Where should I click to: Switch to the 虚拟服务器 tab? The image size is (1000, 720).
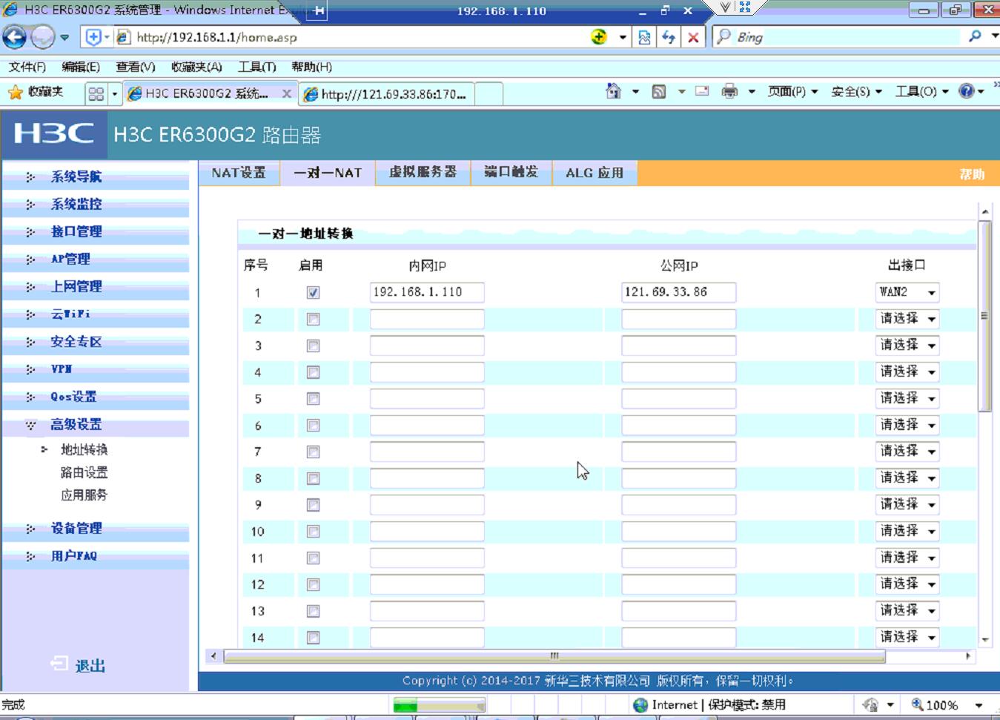(x=423, y=173)
